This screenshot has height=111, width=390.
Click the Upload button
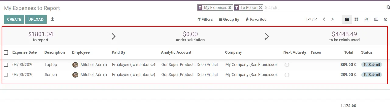coord(36,19)
